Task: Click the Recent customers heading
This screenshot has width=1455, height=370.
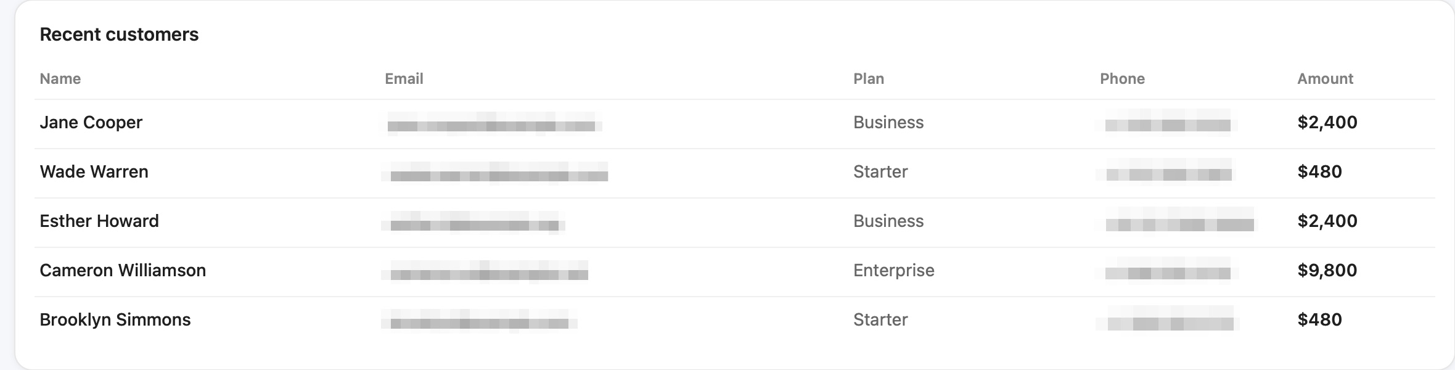Action: pos(119,35)
